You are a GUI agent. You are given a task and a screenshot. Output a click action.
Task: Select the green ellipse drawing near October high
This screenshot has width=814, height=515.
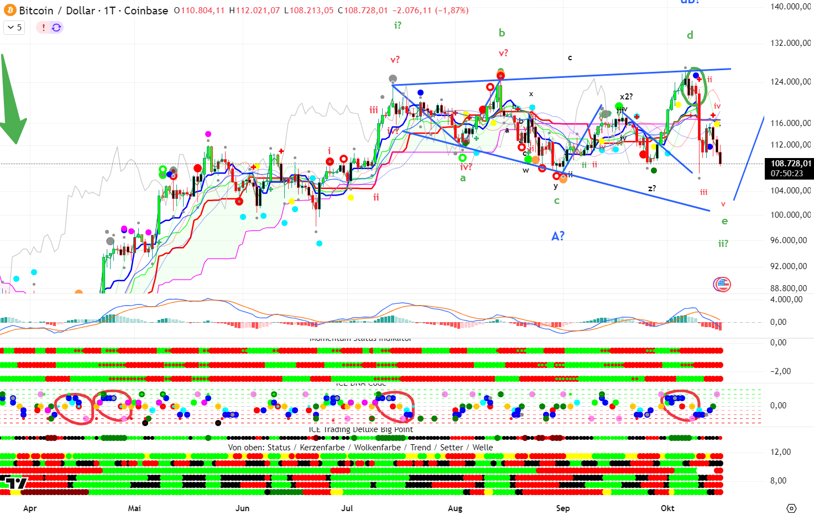pyautogui.click(x=692, y=86)
